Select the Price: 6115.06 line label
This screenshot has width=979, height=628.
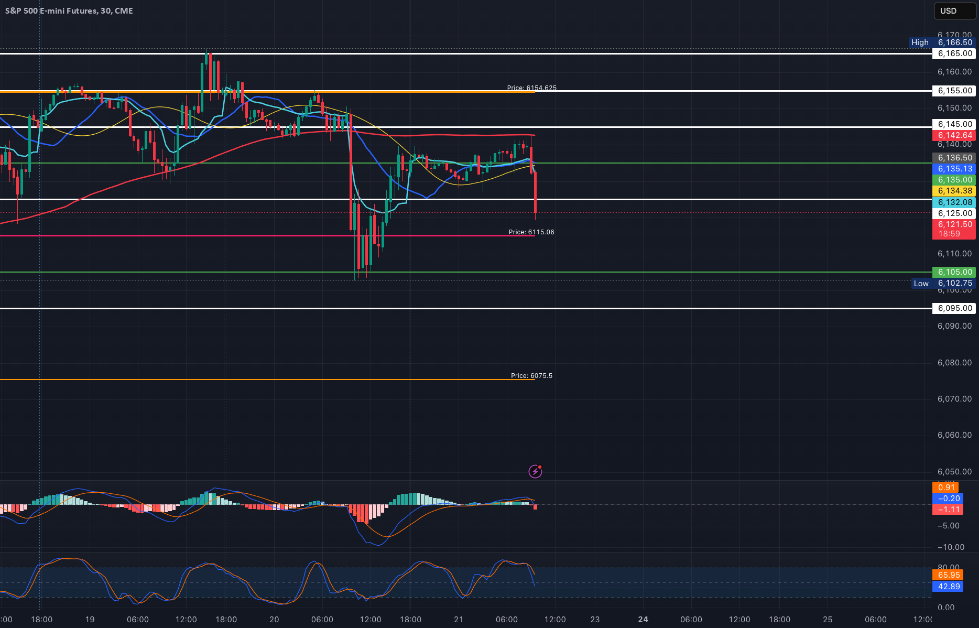tap(531, 232)
